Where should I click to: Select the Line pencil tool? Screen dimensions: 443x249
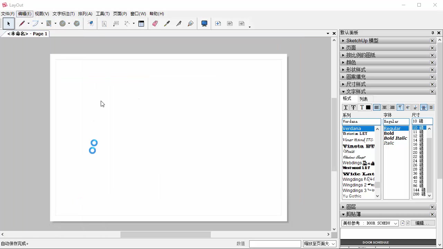[22, 24]
